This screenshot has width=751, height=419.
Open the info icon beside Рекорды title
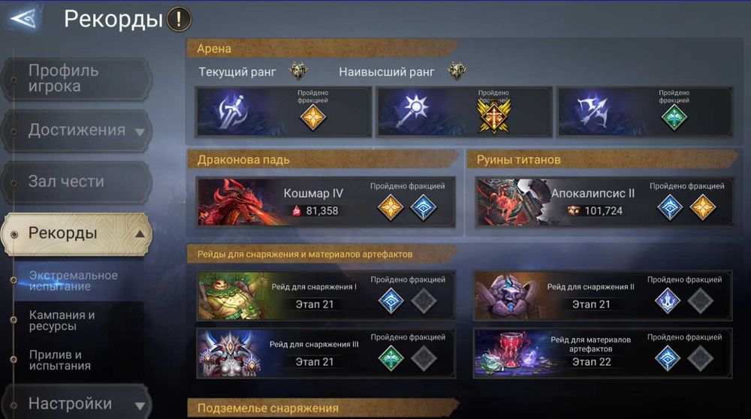click(179, 20)
